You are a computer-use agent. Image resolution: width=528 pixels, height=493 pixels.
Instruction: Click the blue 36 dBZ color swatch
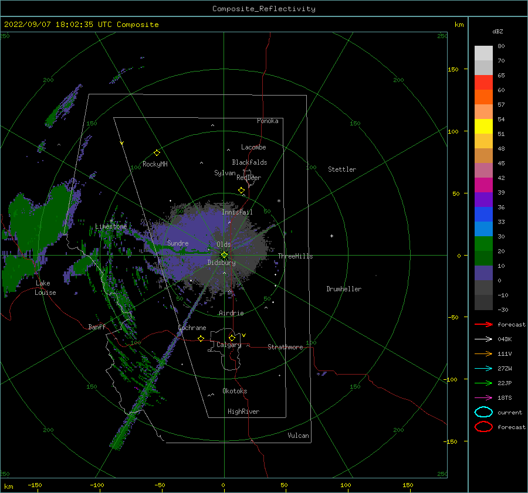click(483, 215)
